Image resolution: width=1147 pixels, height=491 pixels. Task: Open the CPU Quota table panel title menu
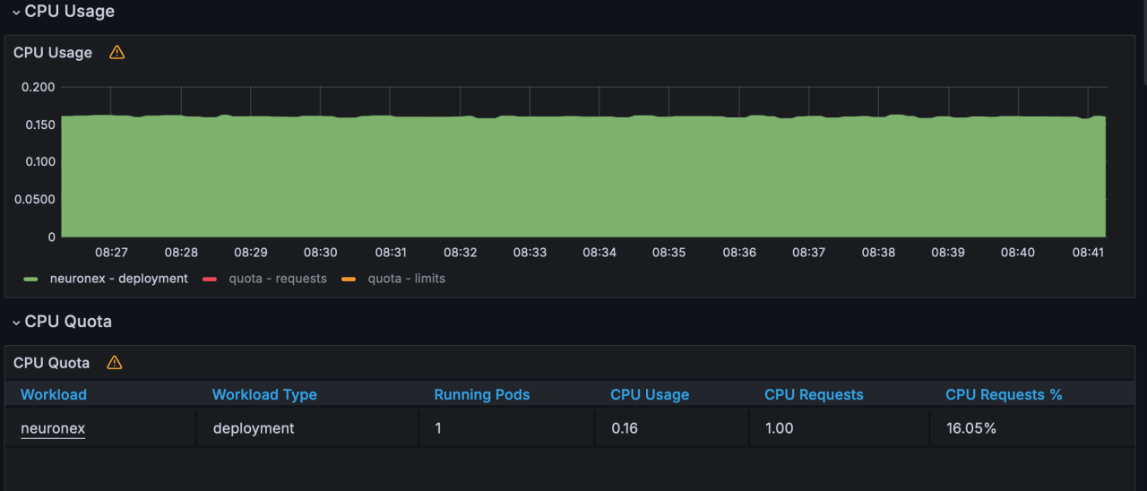[x=52, y=363]
